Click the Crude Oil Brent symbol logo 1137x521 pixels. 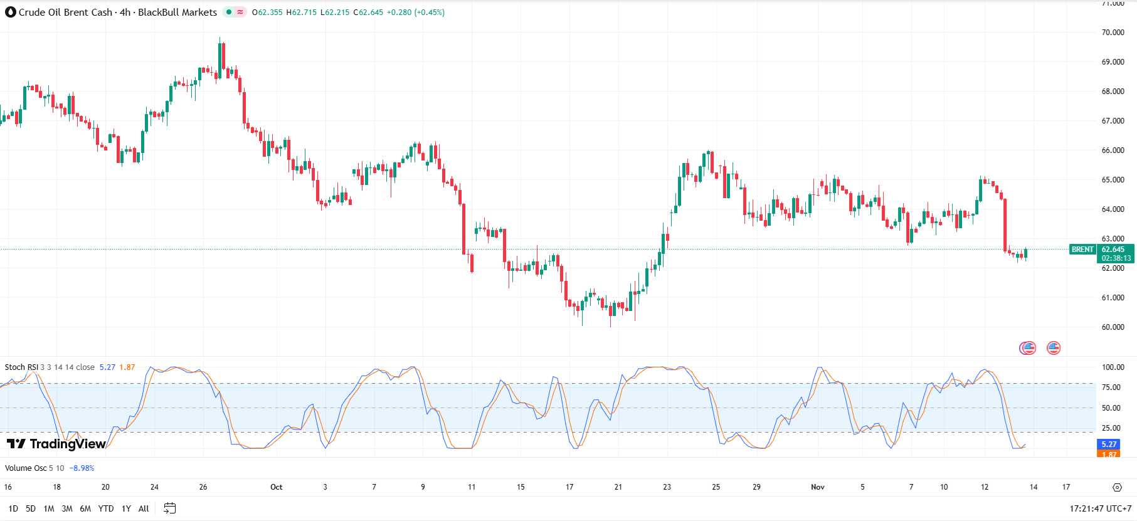click(11, 12)
